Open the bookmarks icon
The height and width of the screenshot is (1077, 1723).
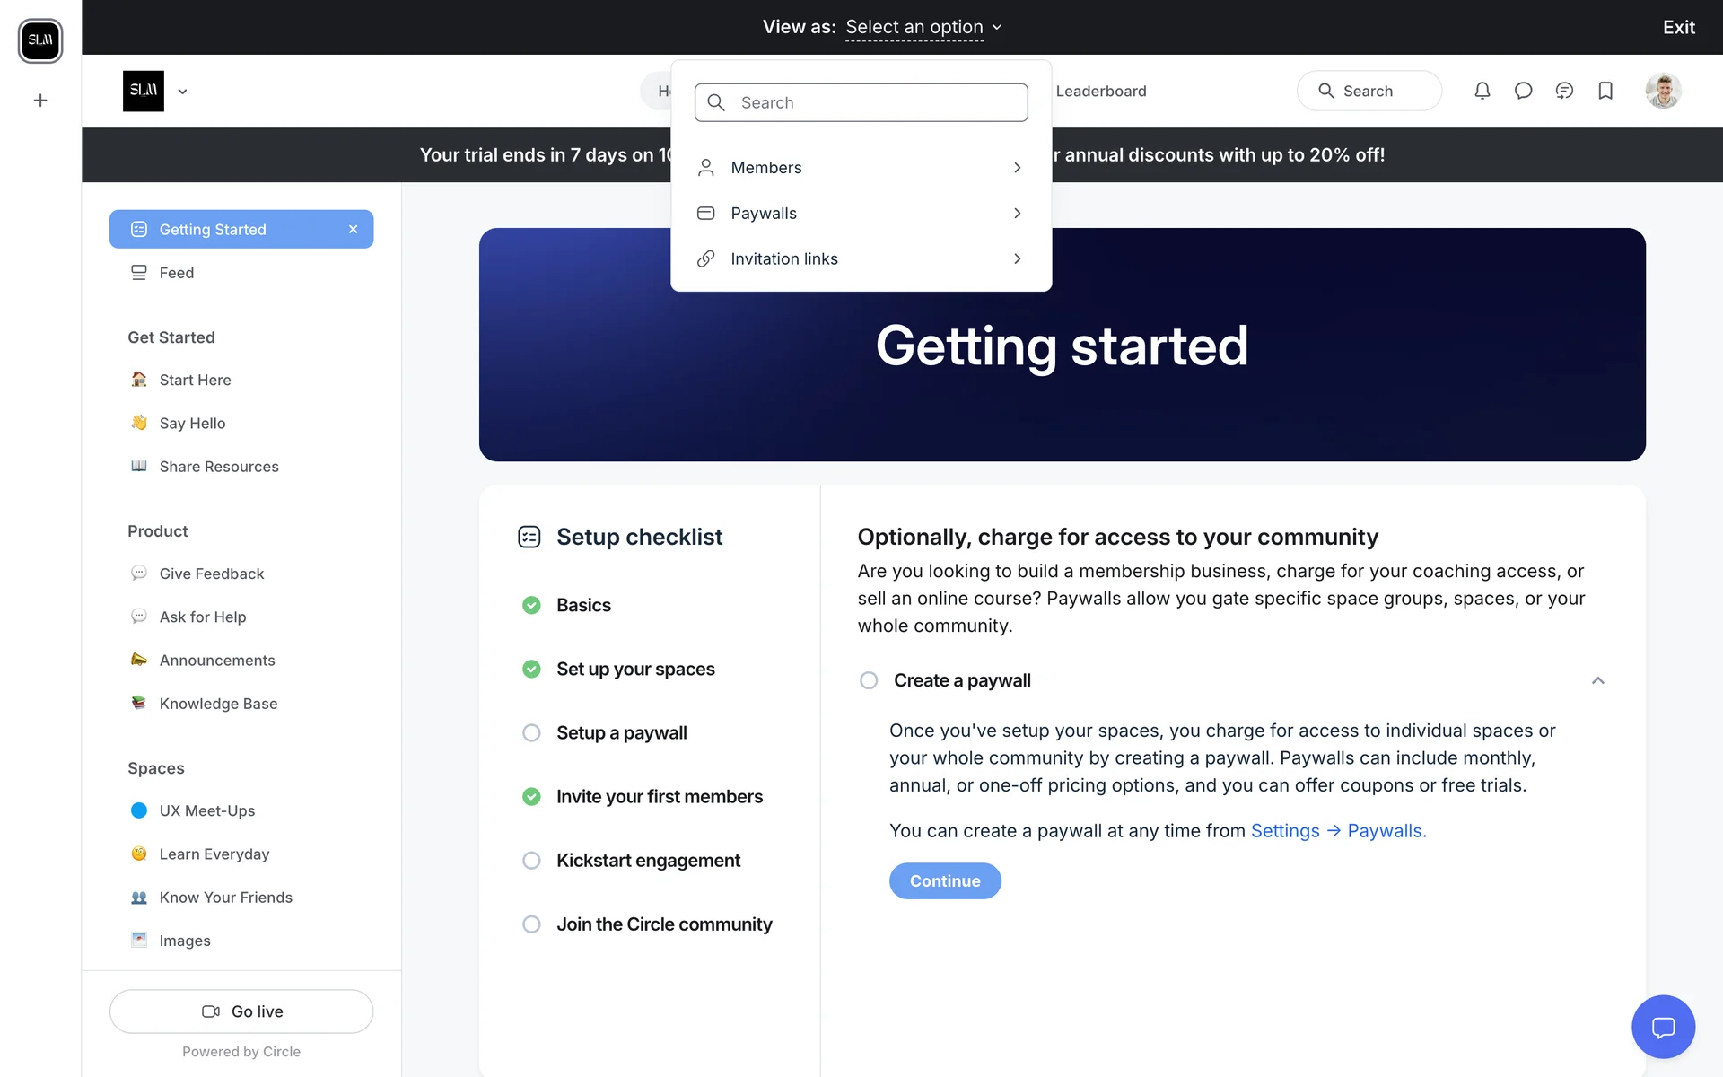[1605, 91]
